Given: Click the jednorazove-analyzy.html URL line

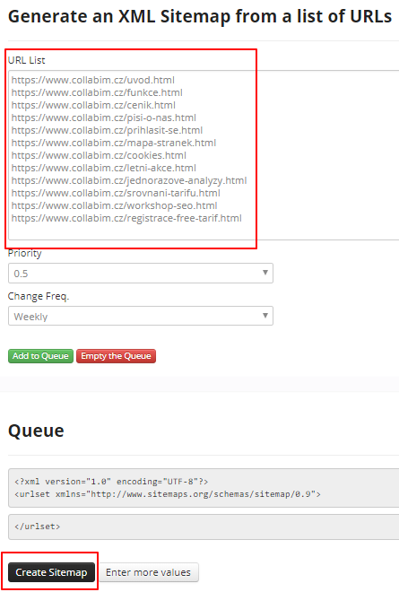Looking at the screenshot, I should (129, 180).
